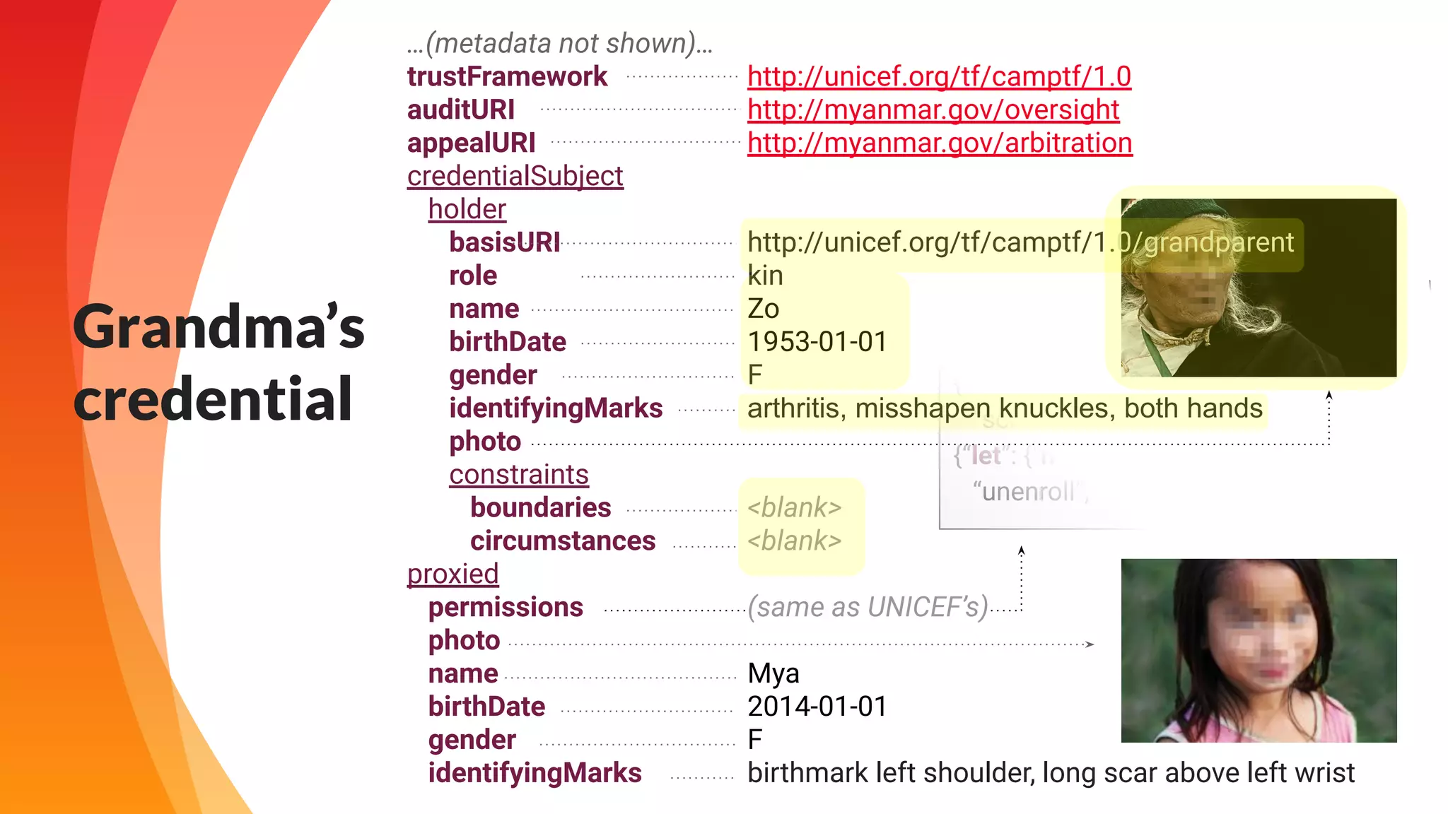Click the birthDate value 2014-01-01
The image size is (1448, 814).
click(817, 707)
